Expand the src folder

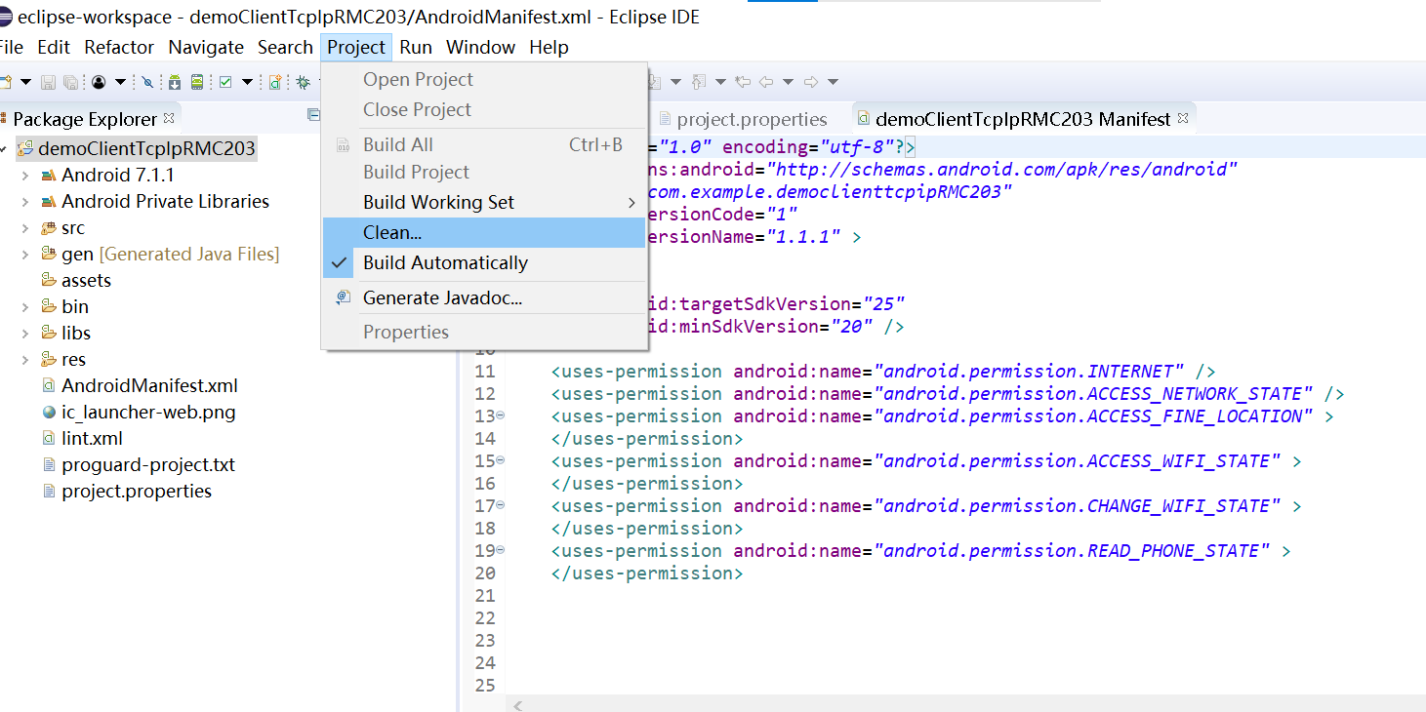point(24,228)
